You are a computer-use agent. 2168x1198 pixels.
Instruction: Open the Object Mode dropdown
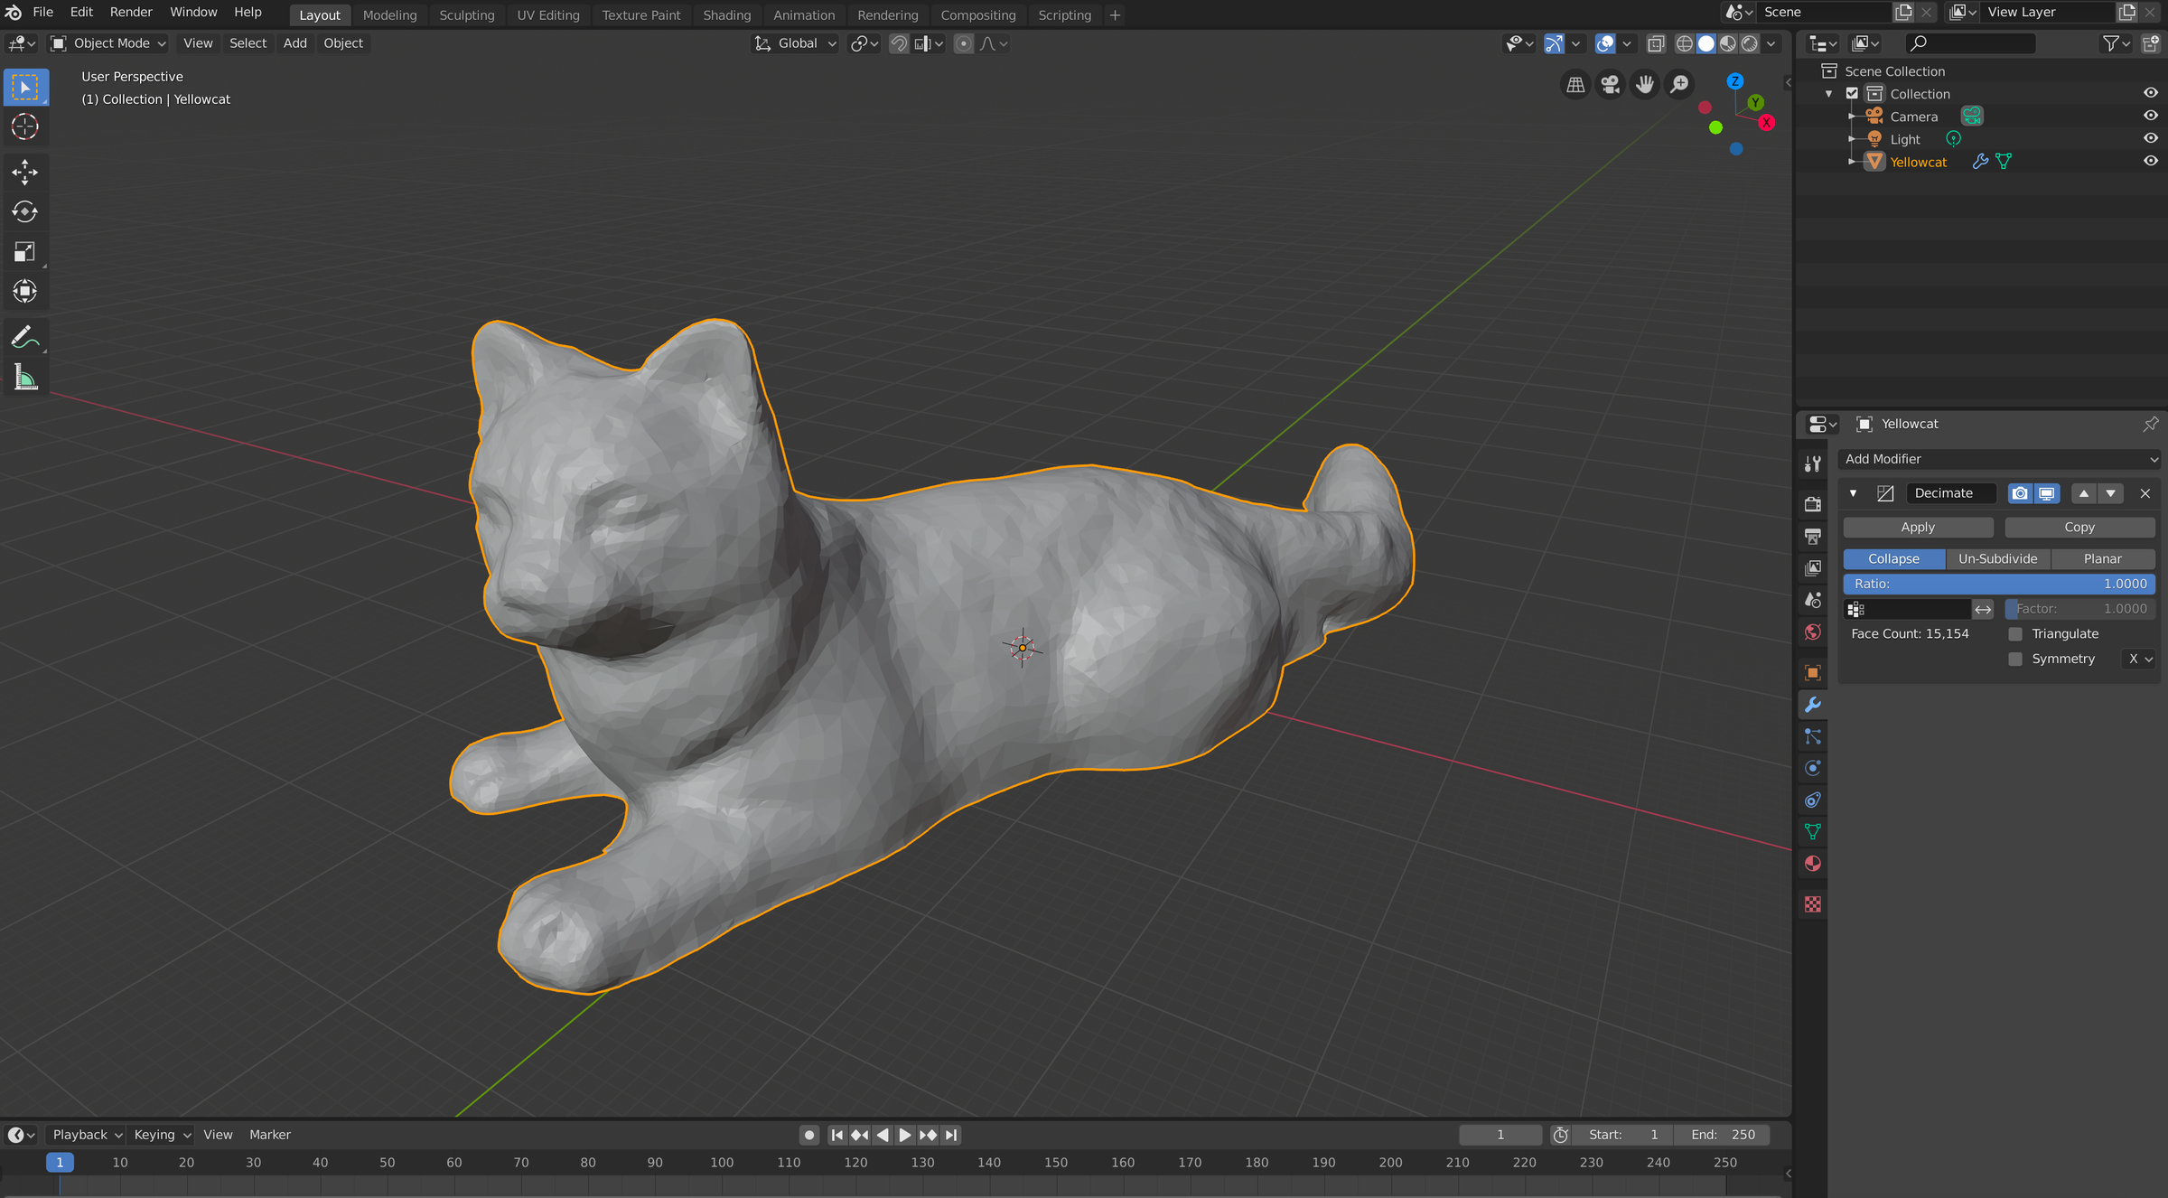(x=107, y=42)
